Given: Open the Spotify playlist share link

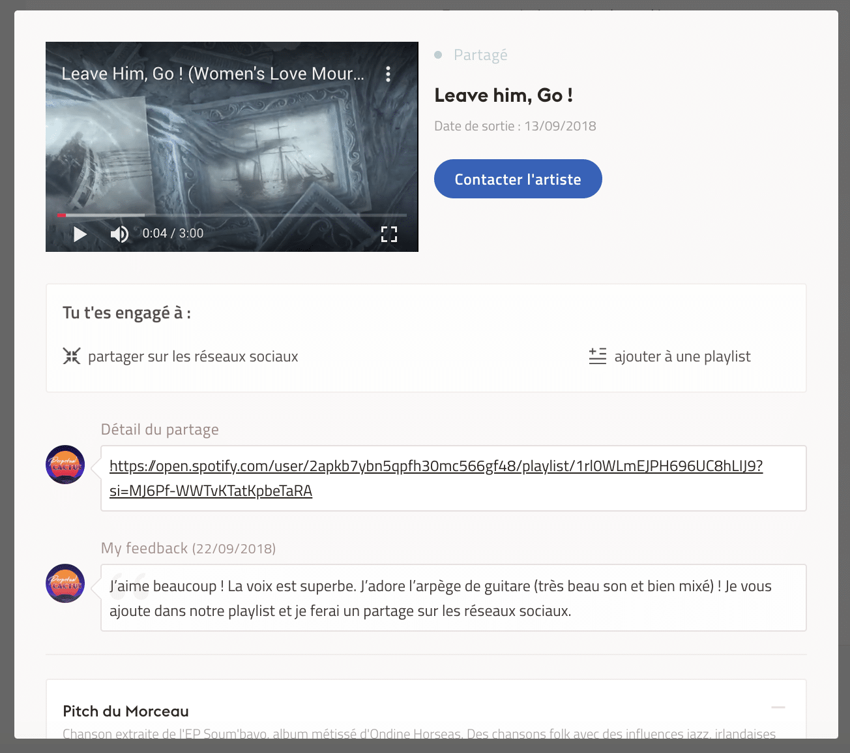Looking at the screenshot, I should pos(436,478).
